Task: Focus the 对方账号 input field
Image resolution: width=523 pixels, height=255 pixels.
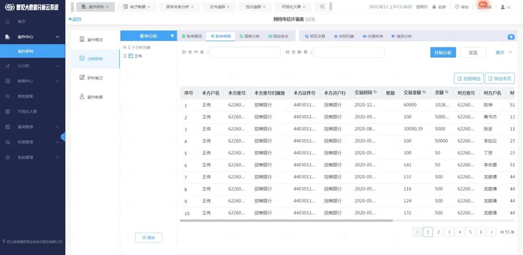Action: 349,52
